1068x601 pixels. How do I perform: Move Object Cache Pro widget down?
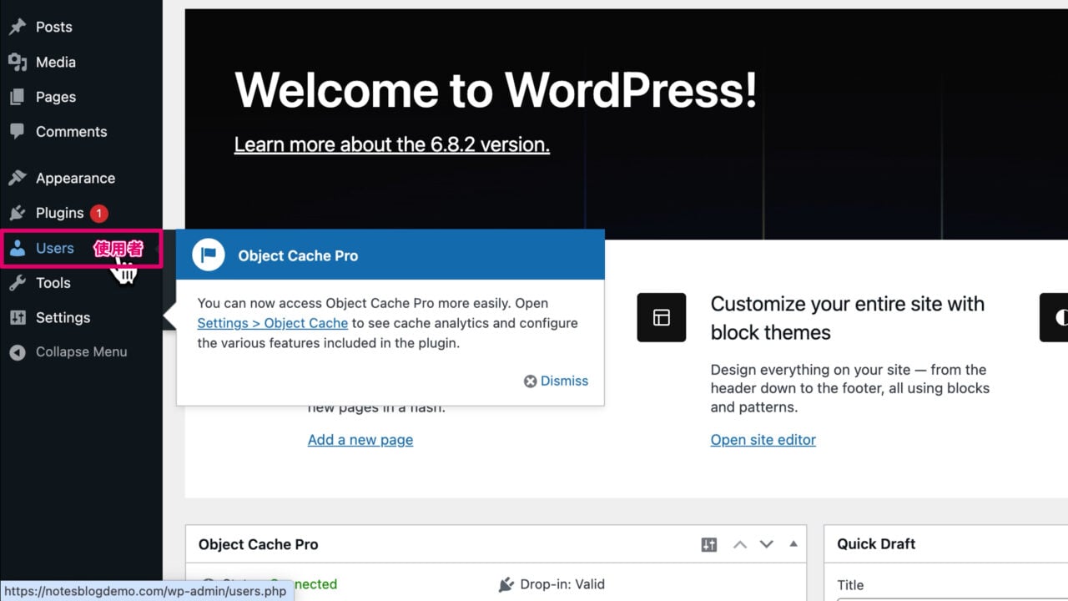coord(766,544)
